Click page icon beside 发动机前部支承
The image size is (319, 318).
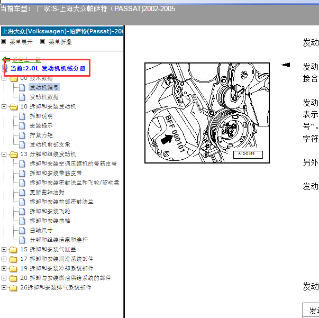click(22, 145)
